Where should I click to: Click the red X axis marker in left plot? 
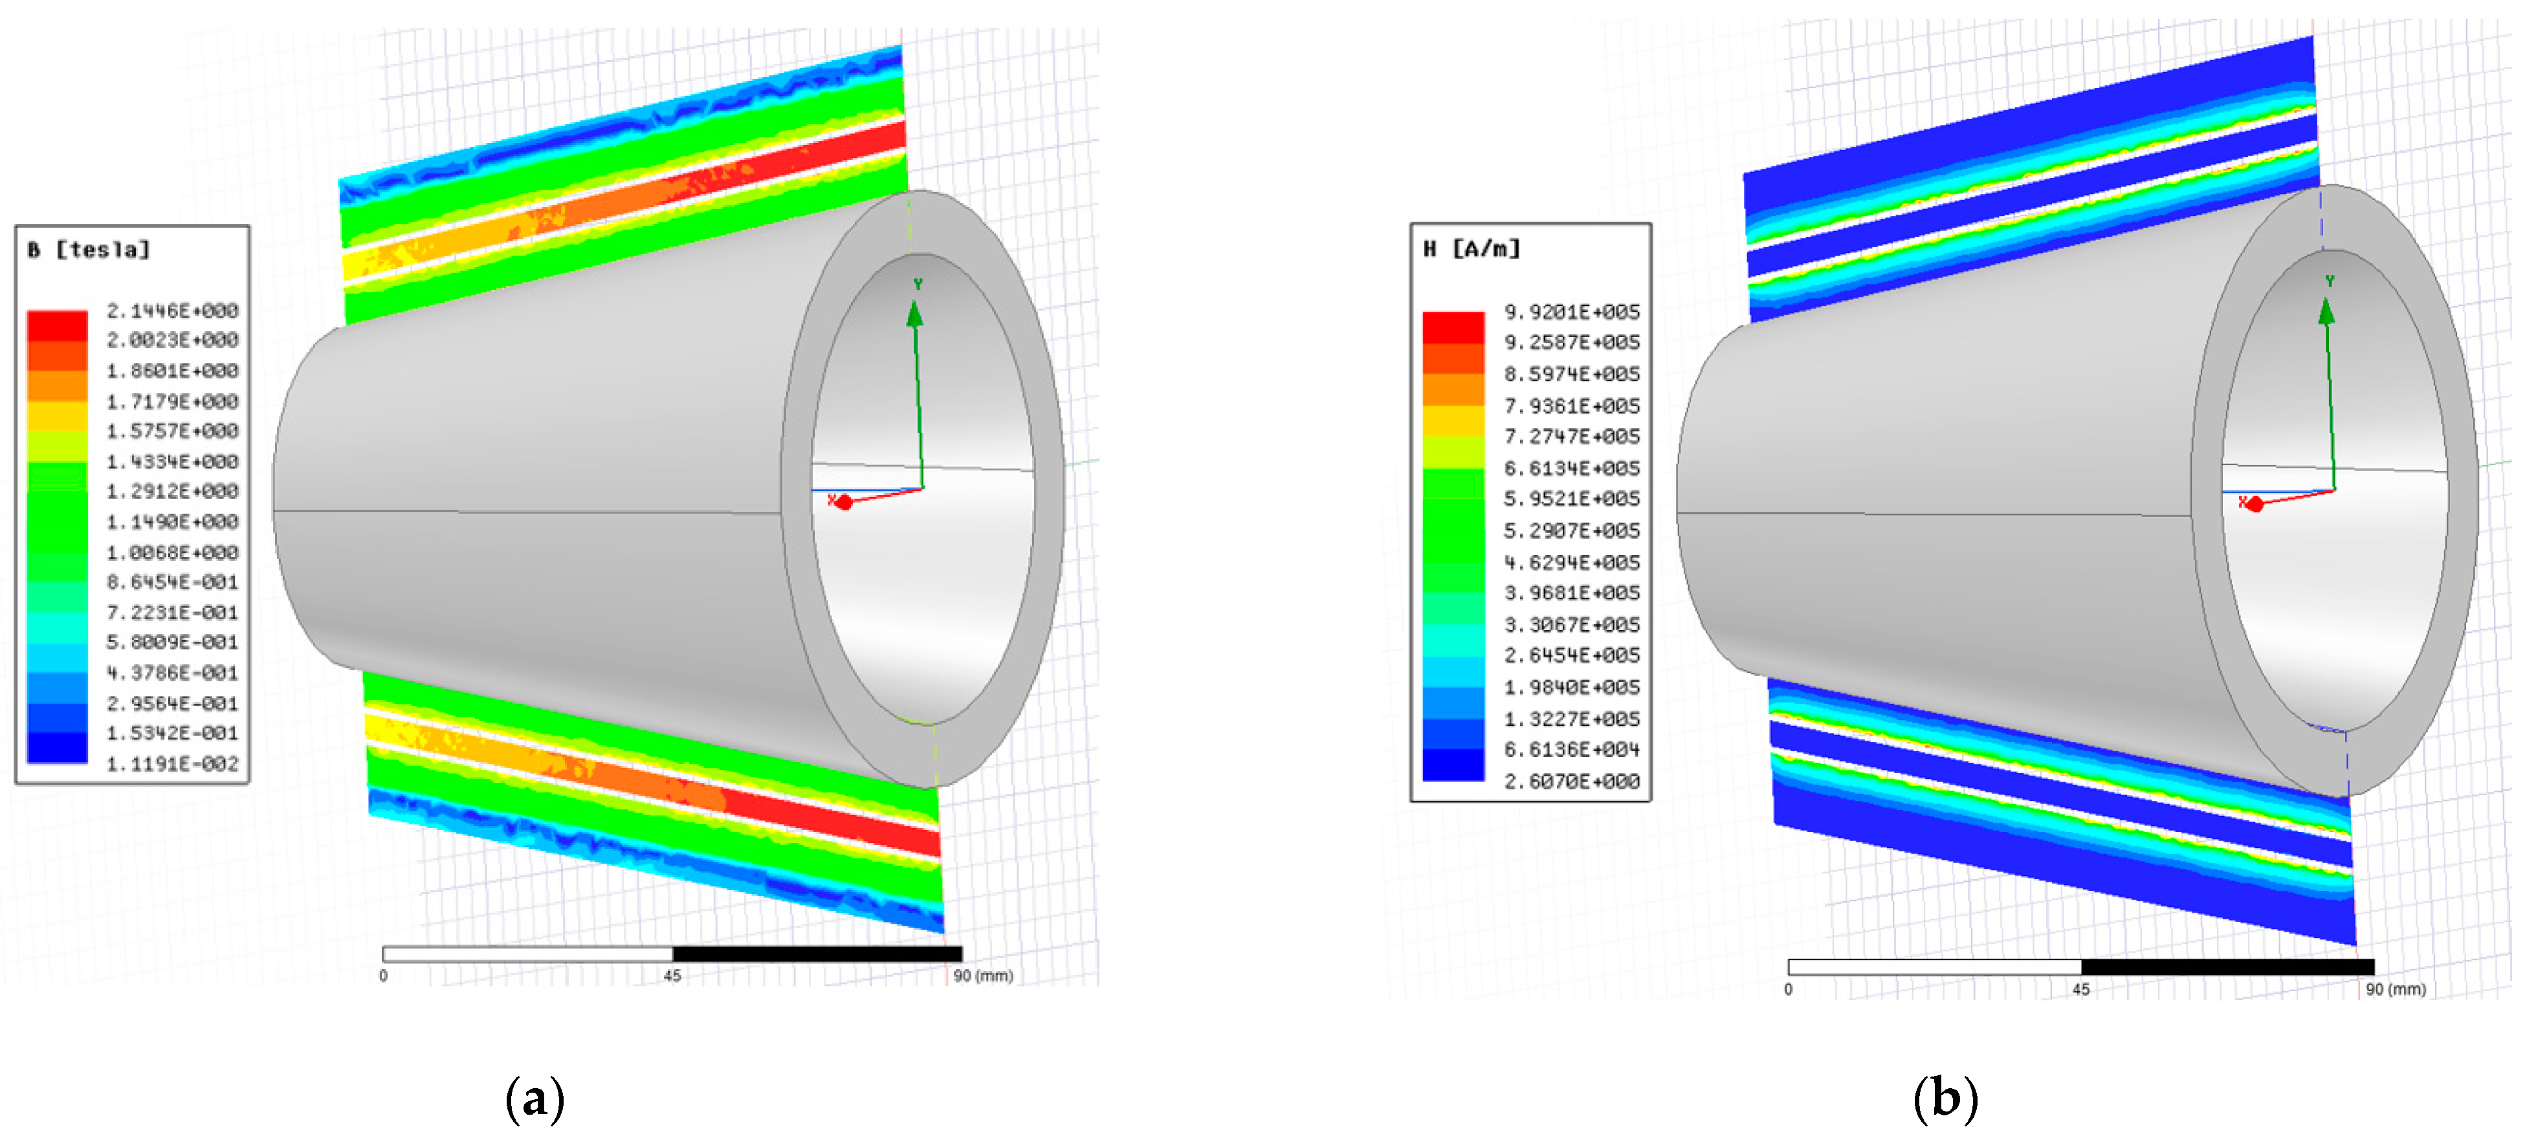click(843, 502)
